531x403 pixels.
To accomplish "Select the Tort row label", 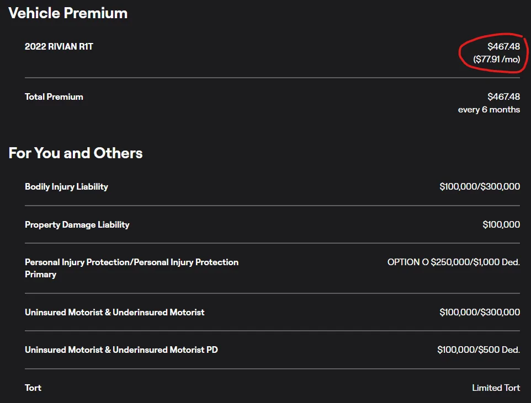I will pos(33,388).
